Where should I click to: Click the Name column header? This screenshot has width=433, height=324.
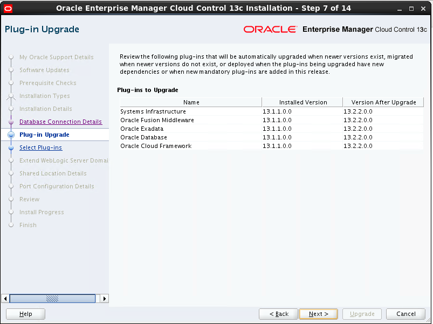191,102
